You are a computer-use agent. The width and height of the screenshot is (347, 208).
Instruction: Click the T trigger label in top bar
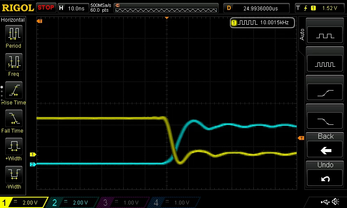click(298, 8)
